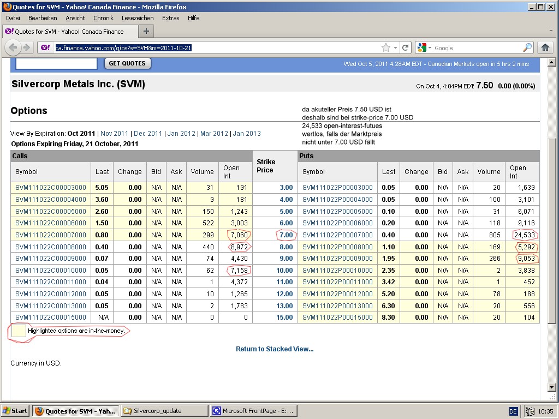Open the Google search engine dropdown
Screen dimensions: 559x419
(424, 48)
